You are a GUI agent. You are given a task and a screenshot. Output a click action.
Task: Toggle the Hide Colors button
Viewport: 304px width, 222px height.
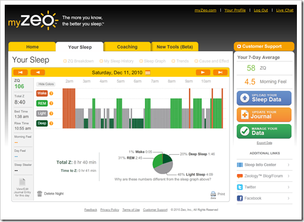(46, 84)
